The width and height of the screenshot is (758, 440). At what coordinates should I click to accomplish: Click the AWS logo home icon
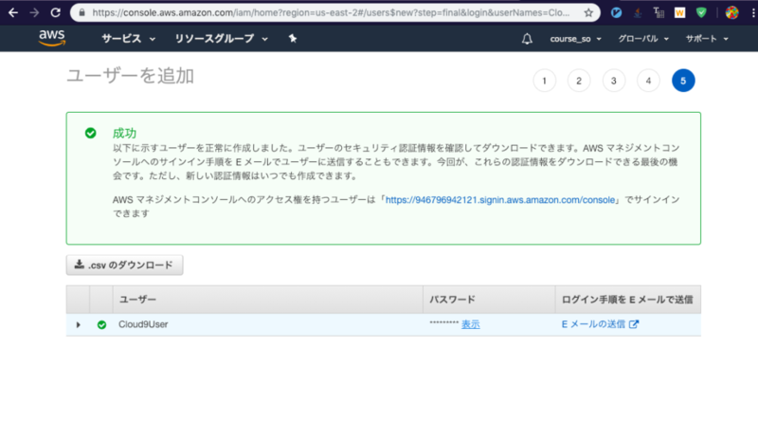pyautogui.click(x=52, y=38)
